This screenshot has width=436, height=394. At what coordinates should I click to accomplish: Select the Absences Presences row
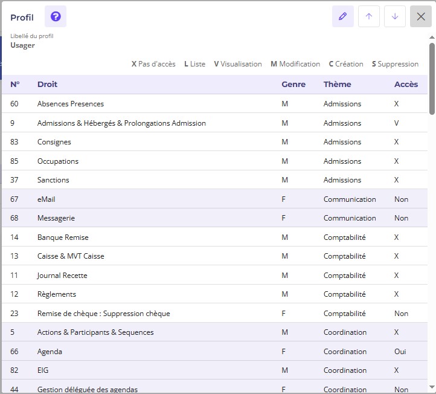(71, 104)
